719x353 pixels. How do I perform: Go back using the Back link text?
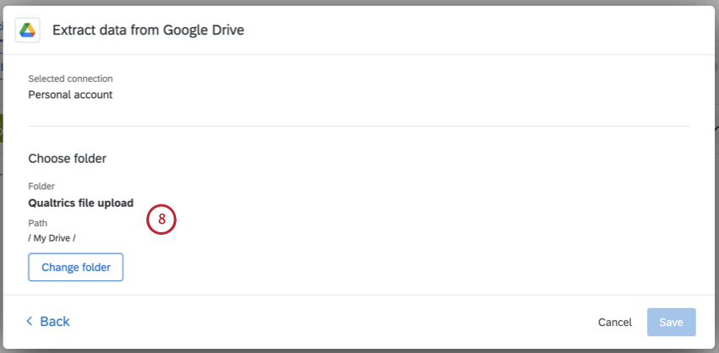[x=55, y=322]
